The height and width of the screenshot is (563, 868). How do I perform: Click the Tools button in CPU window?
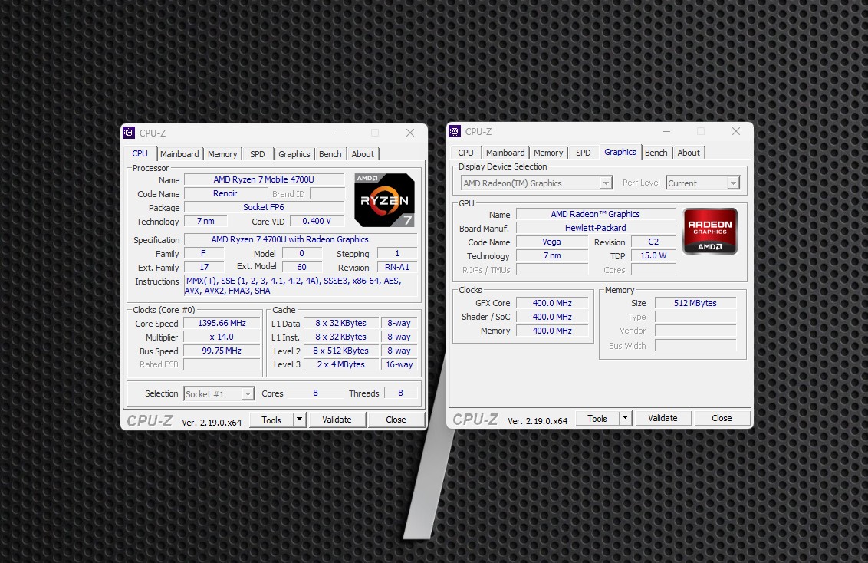click(x=271, y=420)
